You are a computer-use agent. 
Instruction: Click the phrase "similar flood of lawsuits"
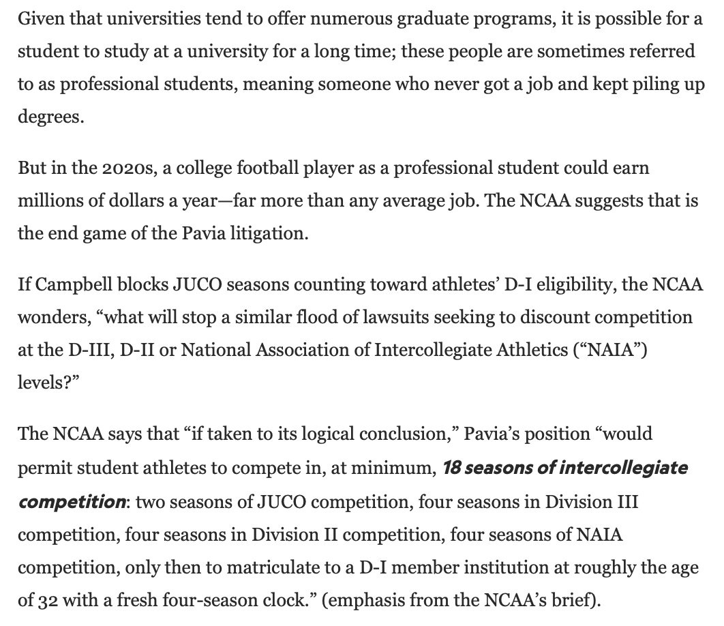(351, 317)
